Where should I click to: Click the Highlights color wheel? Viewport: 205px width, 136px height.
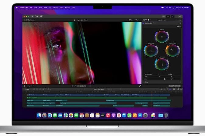[x=173, y=51]
